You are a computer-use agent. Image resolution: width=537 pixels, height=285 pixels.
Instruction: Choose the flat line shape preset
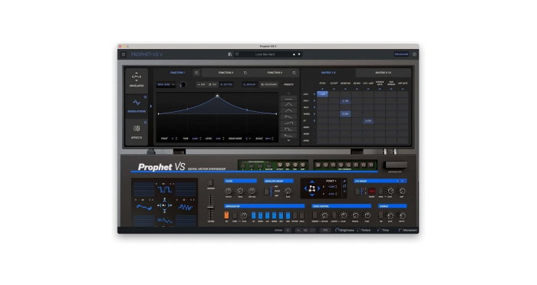[x=288, y=99]
